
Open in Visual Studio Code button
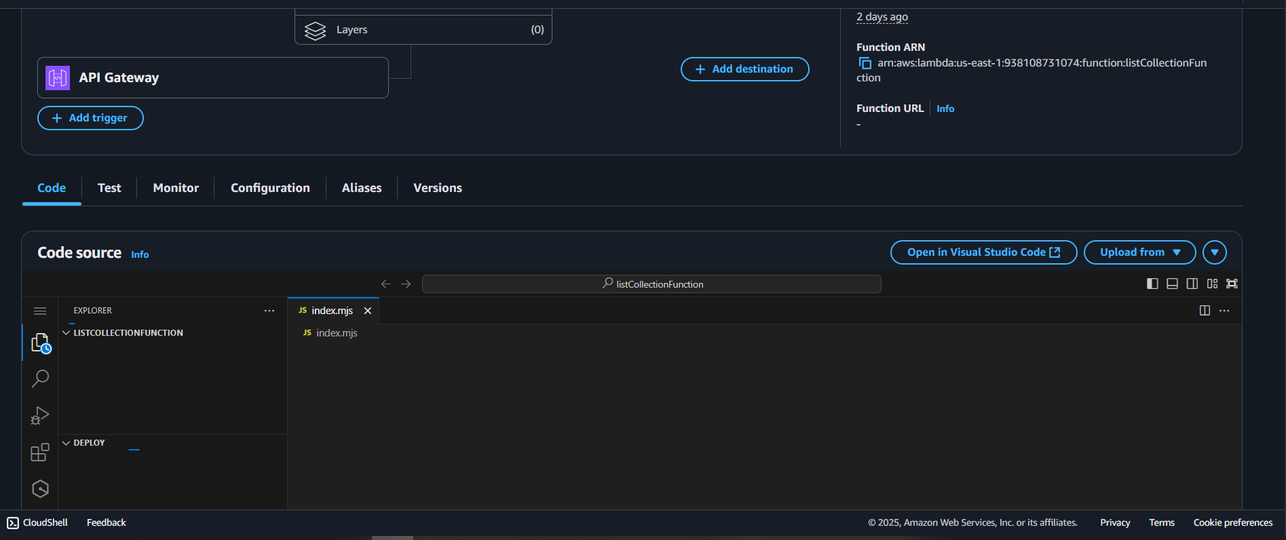tap(983, 252)
